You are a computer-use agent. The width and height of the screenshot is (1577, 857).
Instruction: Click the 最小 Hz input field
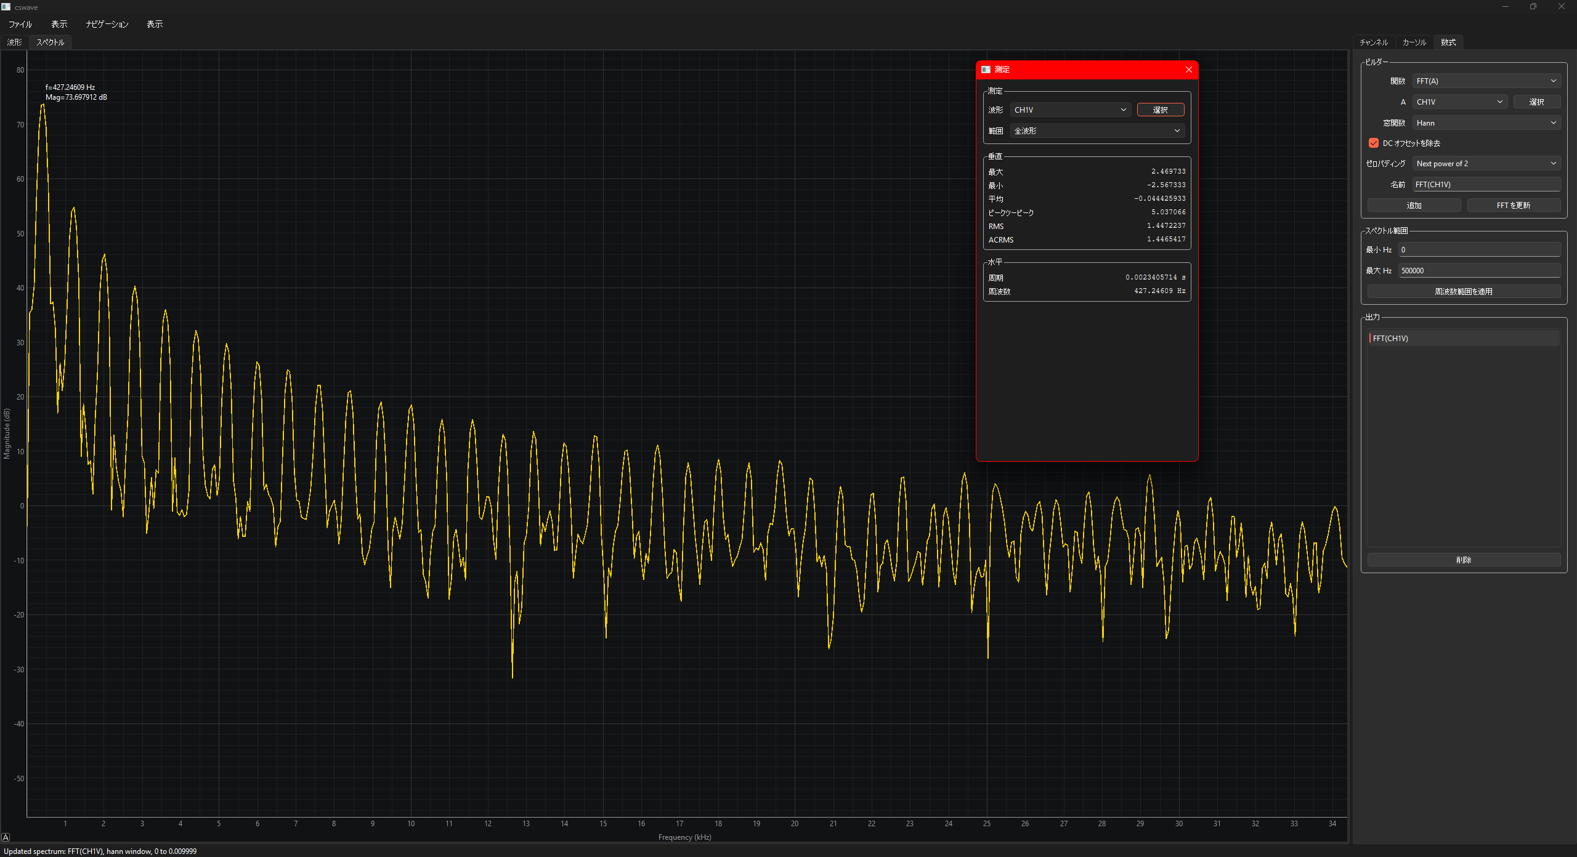click(1479, 249)
